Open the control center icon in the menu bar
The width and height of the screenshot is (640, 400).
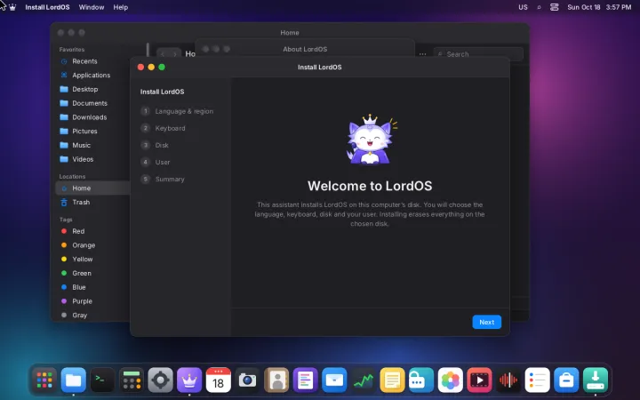coord(554,7)
